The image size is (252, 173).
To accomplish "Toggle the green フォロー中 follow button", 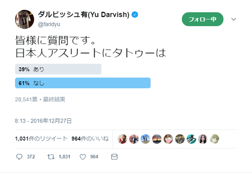I will (x=202, y=19).
